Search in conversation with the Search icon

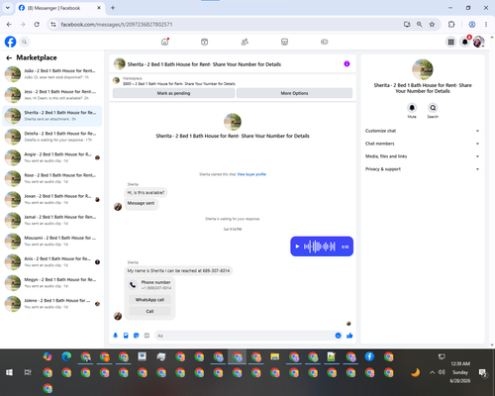pos(433,108)
